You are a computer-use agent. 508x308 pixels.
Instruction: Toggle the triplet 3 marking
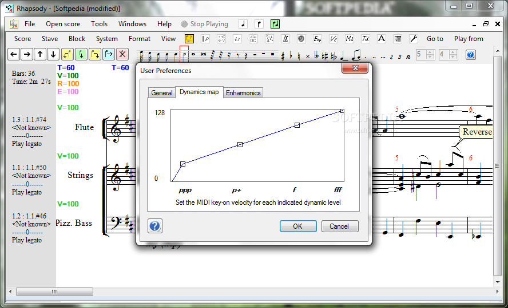(399, 57)
